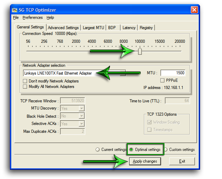Viewport: 222px width, 179px height.
Task: Click the IP address 192.168.1.1 text
Action: [163, 88]
